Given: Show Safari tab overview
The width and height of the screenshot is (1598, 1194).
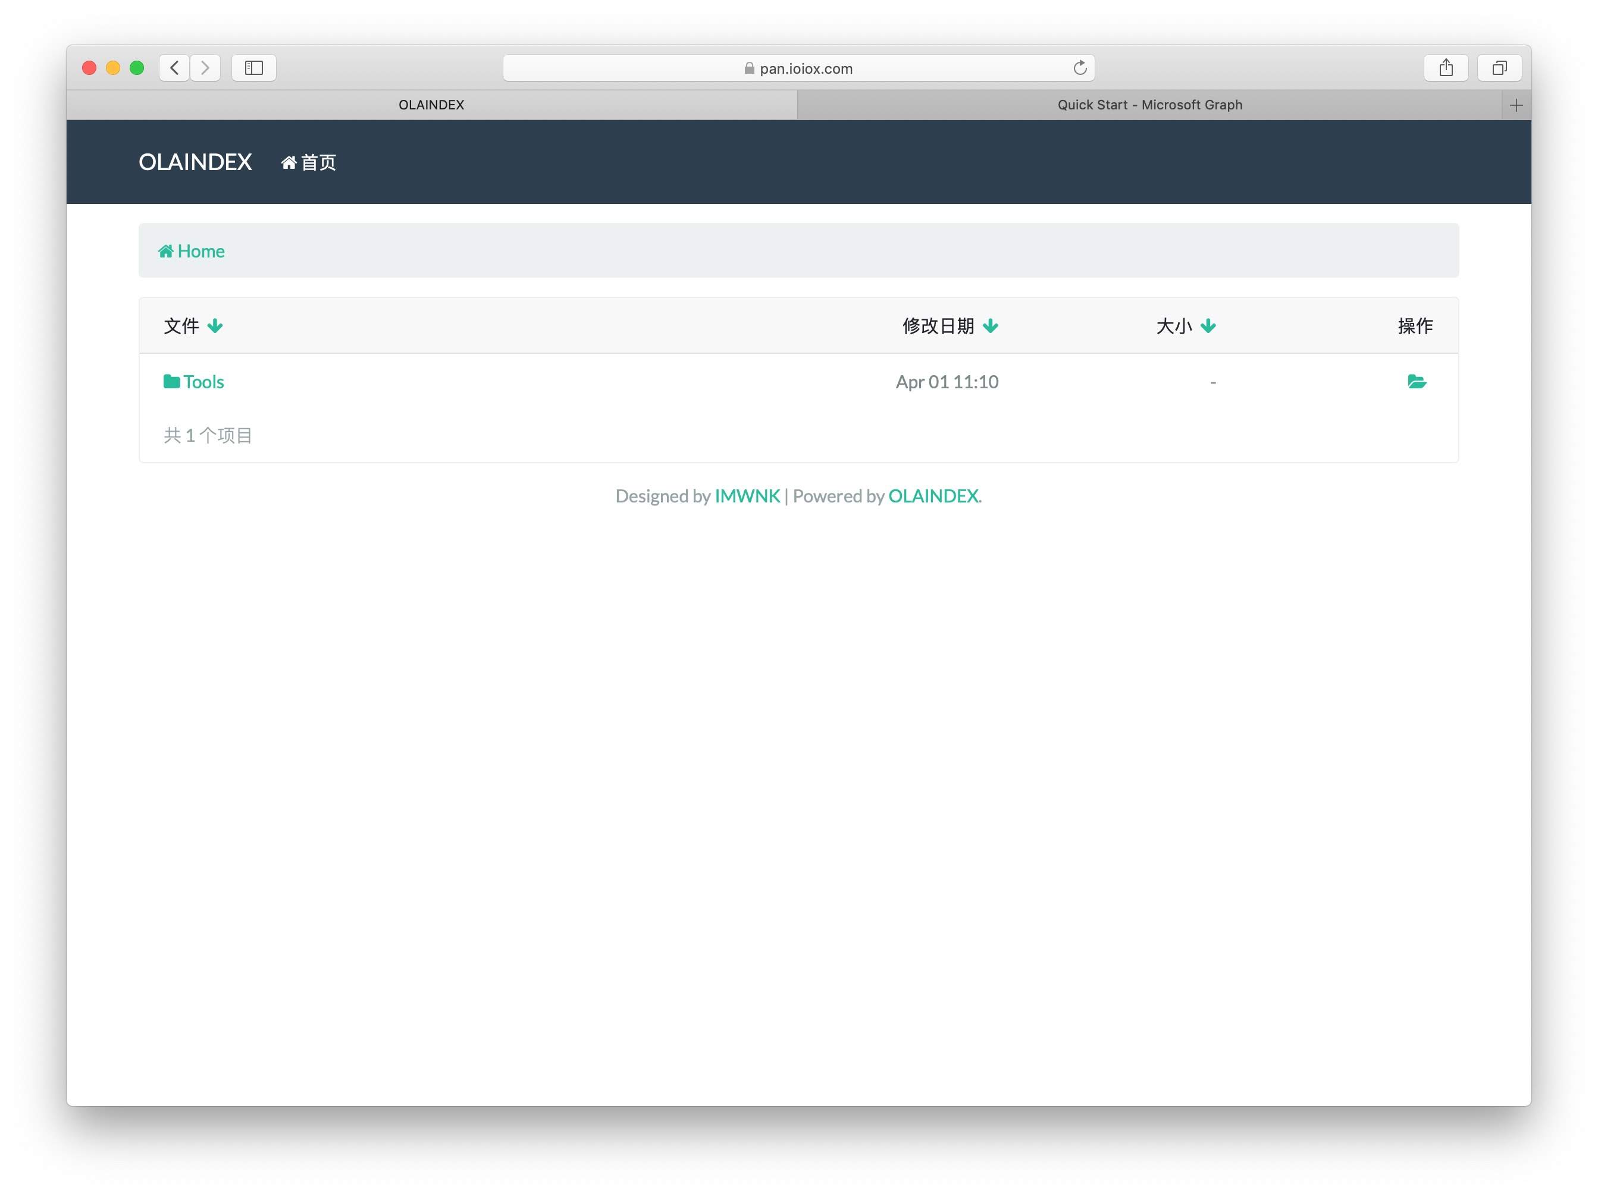Looking at the screenshot, I should [1499, 68].
